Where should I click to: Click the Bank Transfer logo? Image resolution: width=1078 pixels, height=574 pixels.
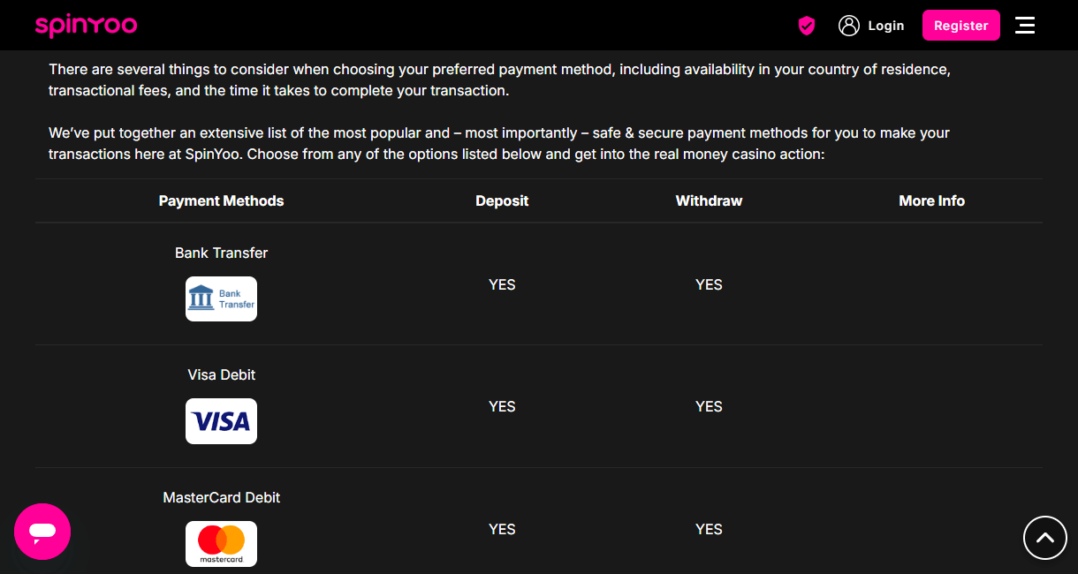click(x=221, y=299)
